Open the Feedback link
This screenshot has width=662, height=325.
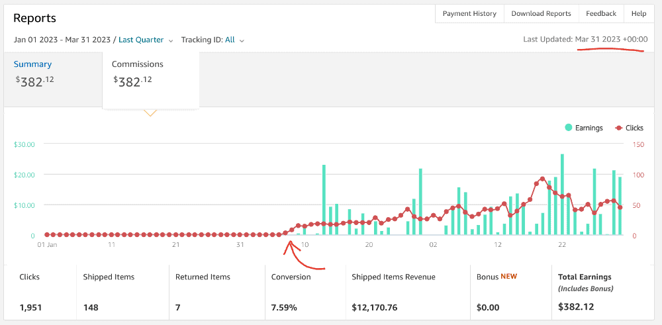point(601,13)
